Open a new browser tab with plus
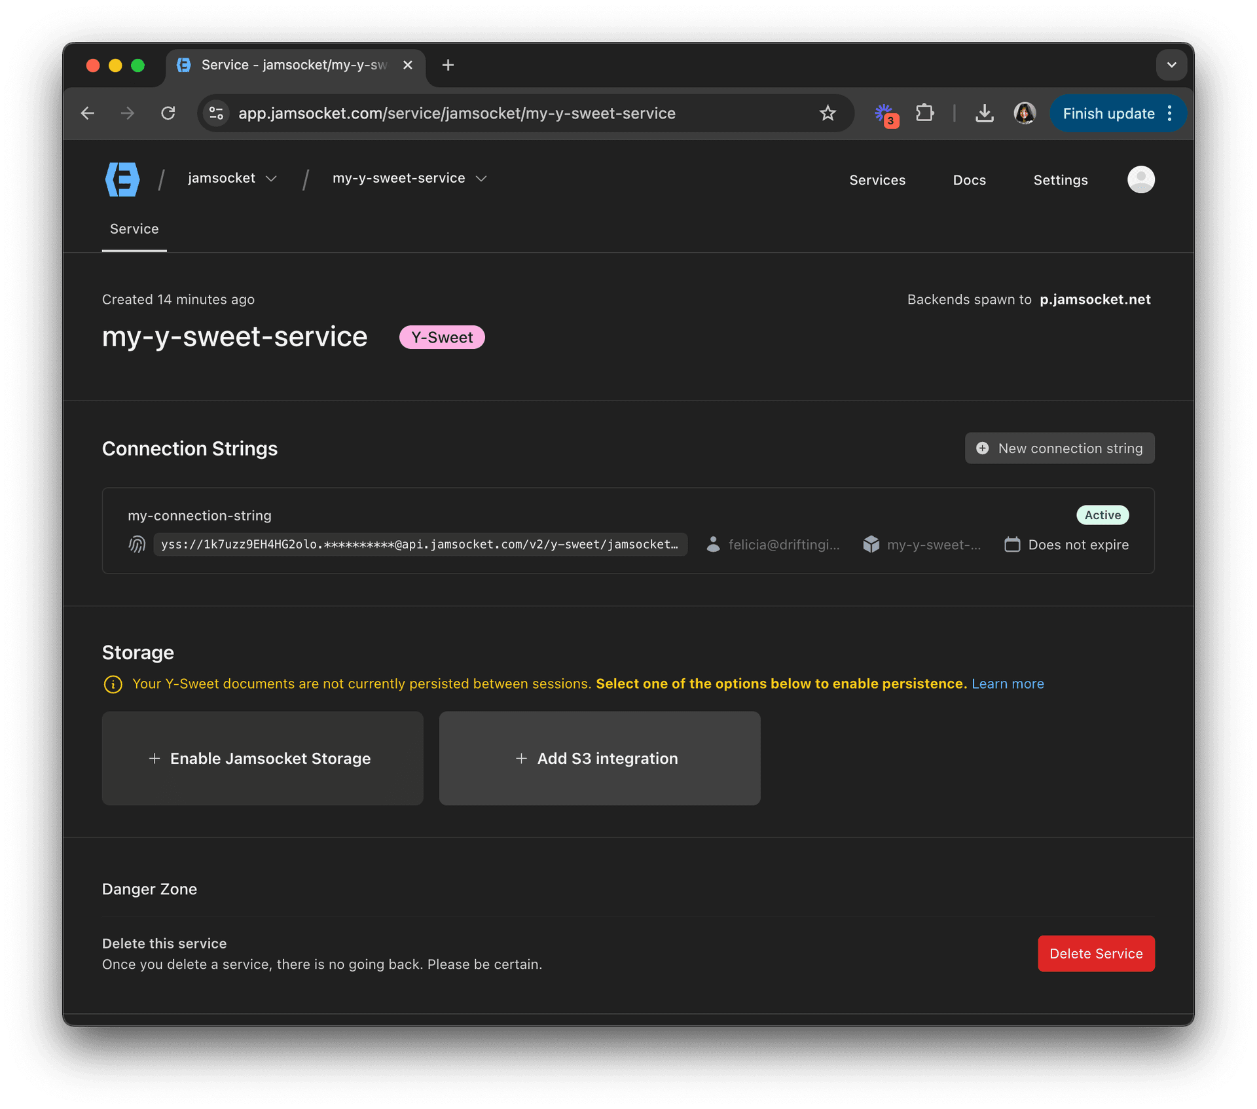This screenshot has height=1109, width=1257. [448, 65]
